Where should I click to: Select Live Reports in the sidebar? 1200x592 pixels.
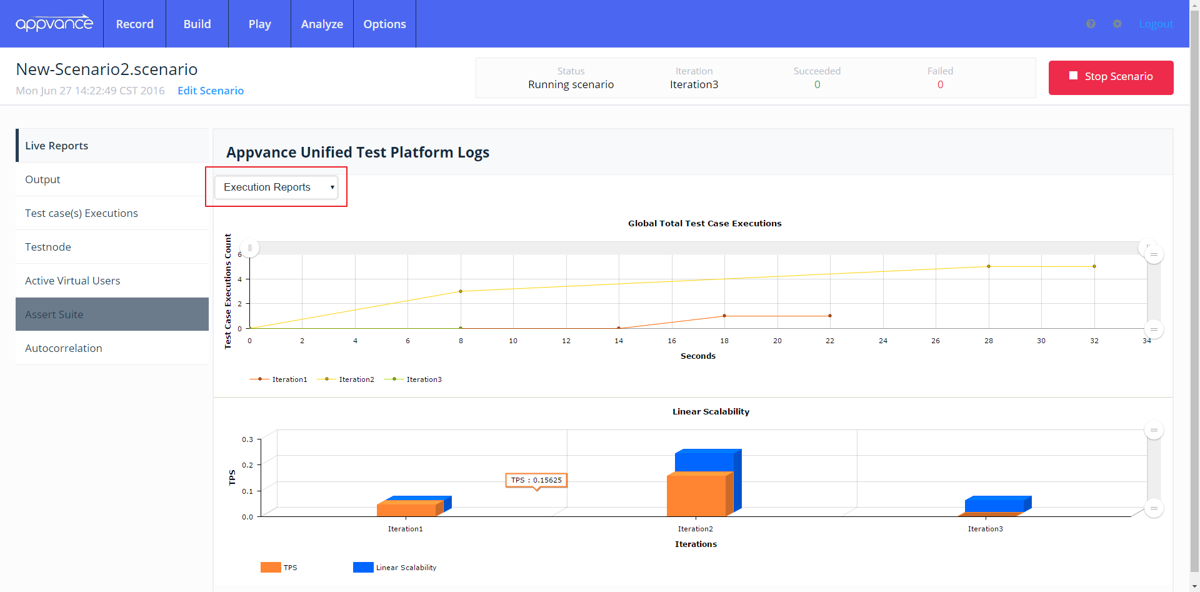tap(112, 146)
